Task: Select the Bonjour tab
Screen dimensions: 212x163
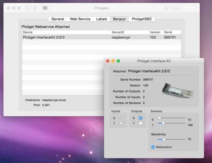Action: [x=119, y=19]
